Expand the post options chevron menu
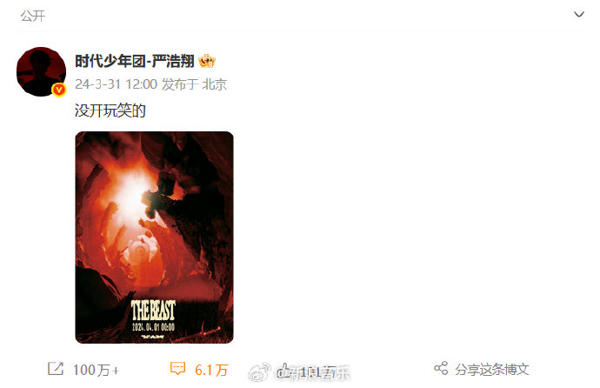 (x=579, y=15)
